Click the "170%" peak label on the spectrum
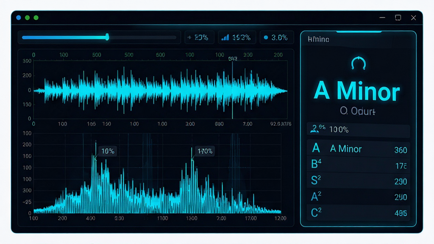Image resolution: width=434 pixels, height=244 pixels. [205, 151]
